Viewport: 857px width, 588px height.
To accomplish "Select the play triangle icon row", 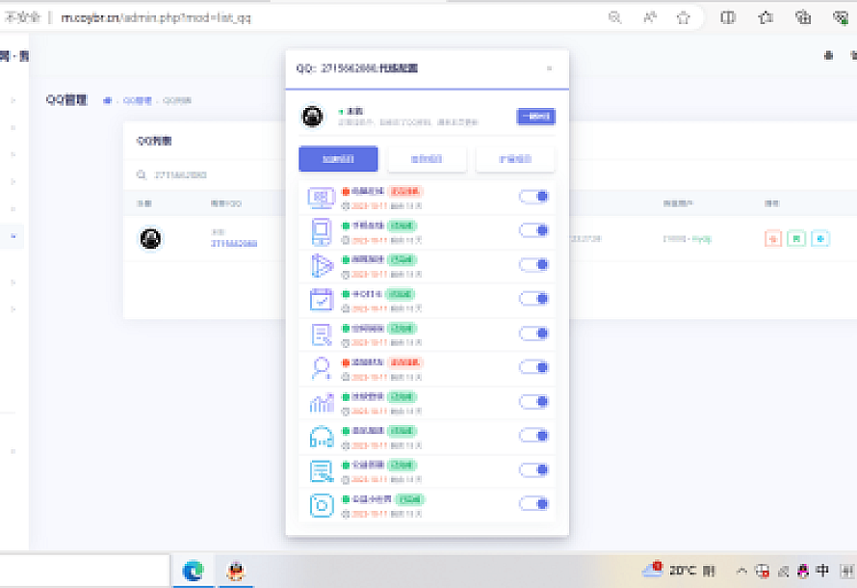I will click(x=321, y=265).
